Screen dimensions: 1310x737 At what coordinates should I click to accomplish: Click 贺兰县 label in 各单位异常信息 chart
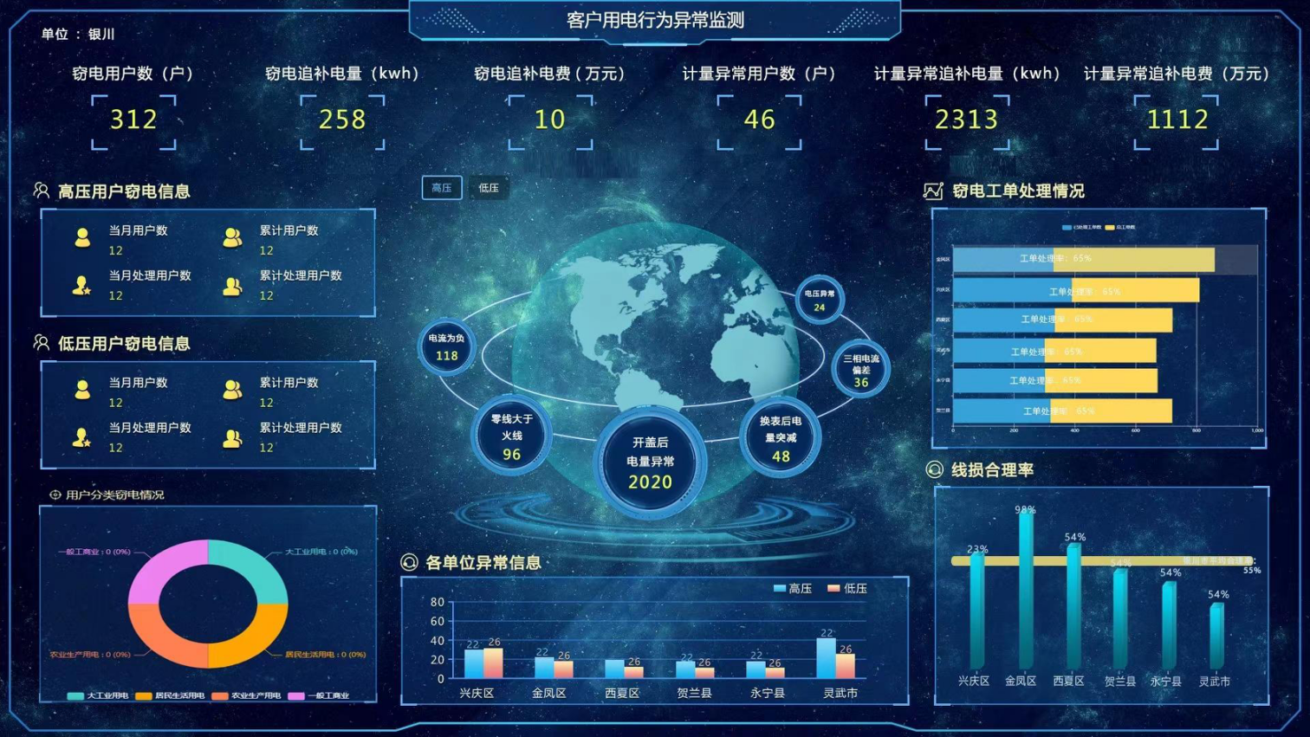[x=694, y=693]
